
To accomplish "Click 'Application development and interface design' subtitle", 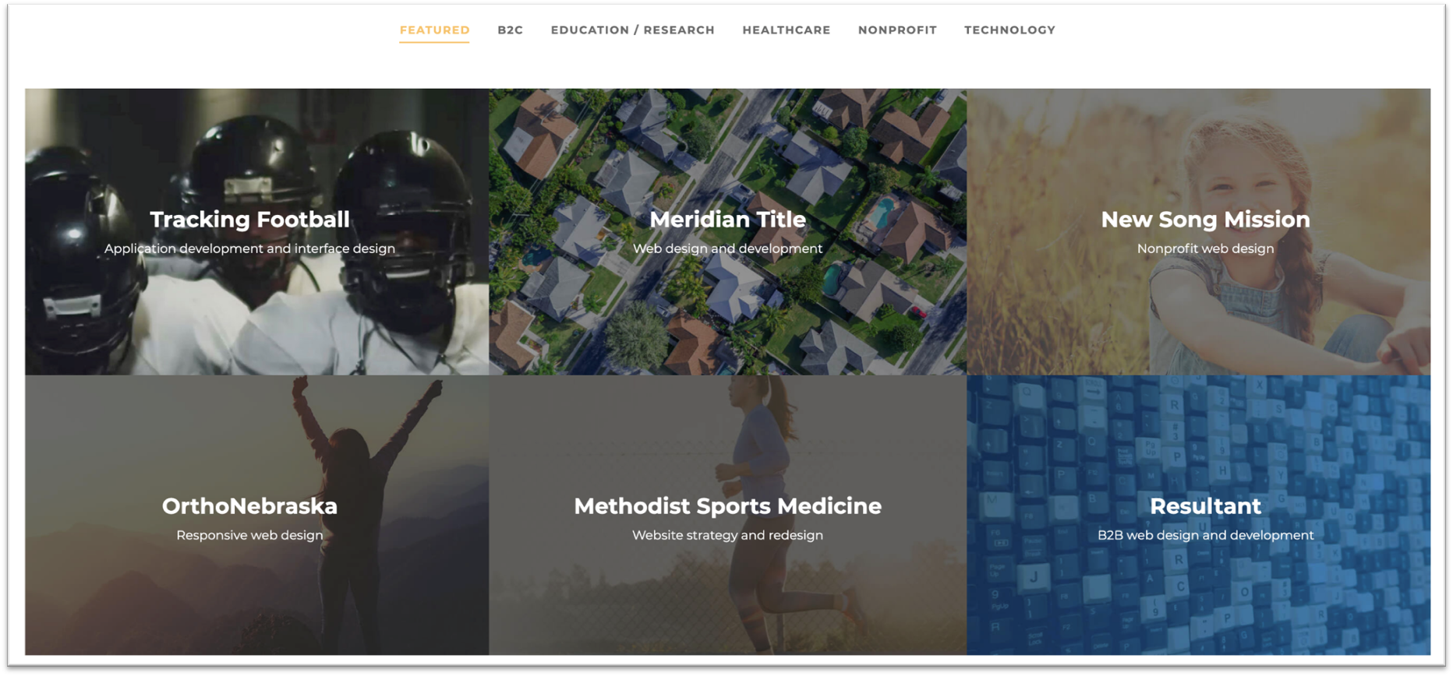I will 249,248.
